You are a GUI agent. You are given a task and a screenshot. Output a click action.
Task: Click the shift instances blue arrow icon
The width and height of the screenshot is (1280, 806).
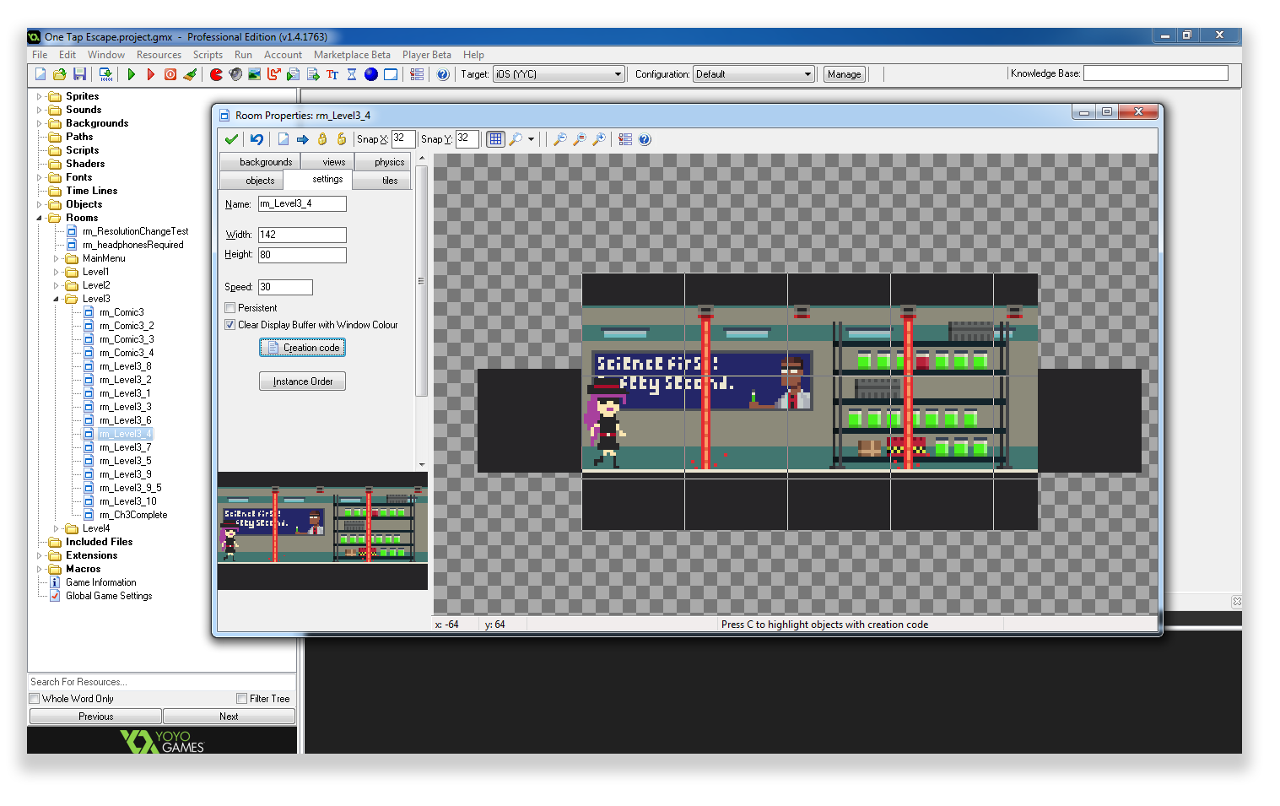coord(302,139)
